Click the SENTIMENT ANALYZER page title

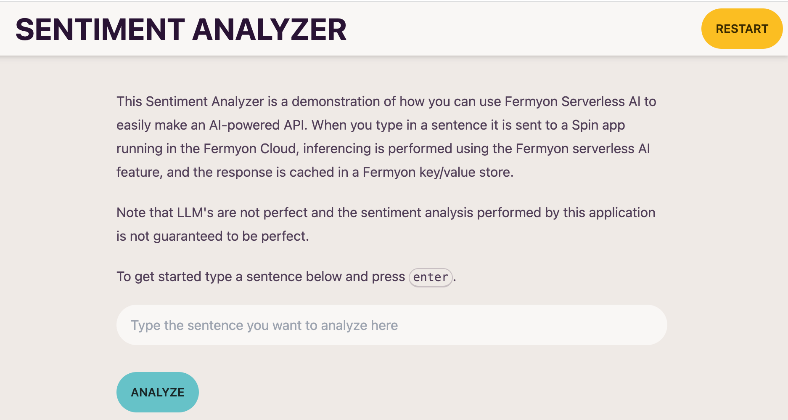click(x=181, y=29)
